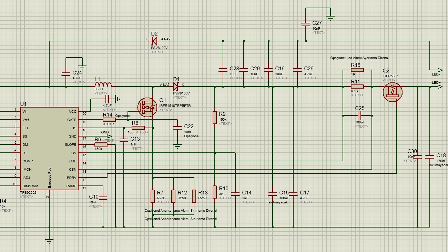Image resolution: width=448 pixels, height=252 pixels.
Task: Click the ground symbol below C22
Action: tap(177, 147)
